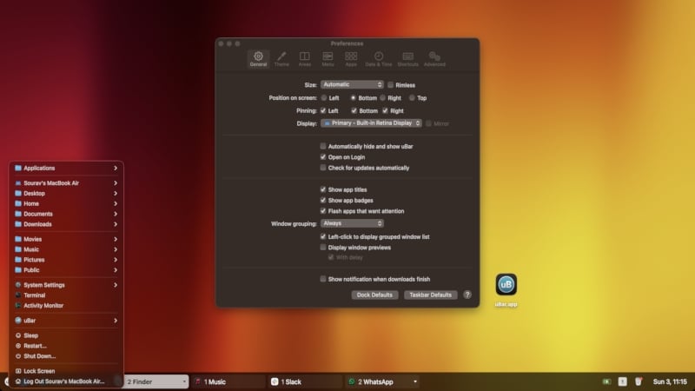Toggle Bottom pinning checkbox
This screenshot has height=391, width=695.
354,110
